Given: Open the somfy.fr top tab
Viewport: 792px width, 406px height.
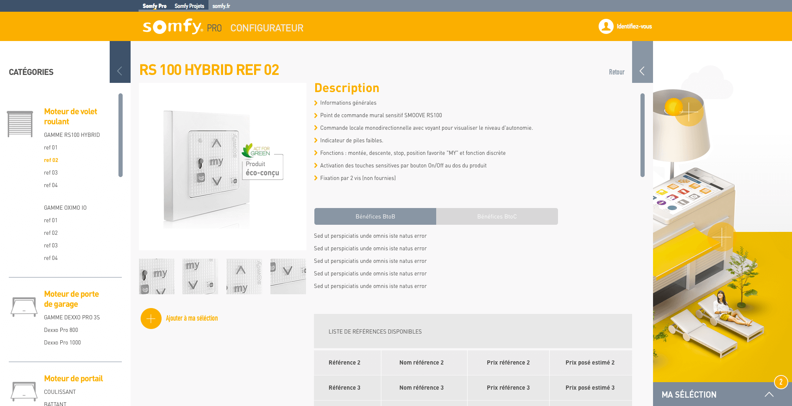Looking at the screenshot, I should (x=221, y=6).
